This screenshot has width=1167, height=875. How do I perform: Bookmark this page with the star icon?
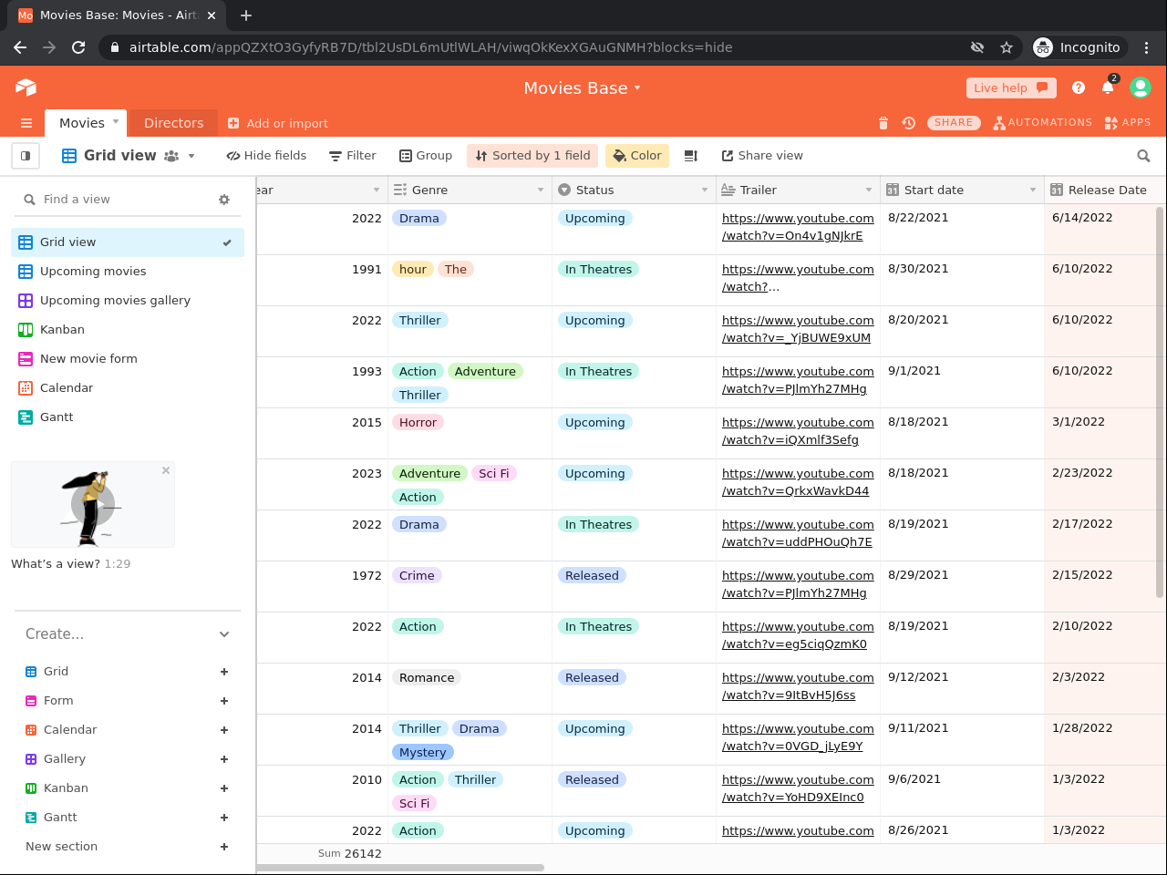pos(1007,47)
